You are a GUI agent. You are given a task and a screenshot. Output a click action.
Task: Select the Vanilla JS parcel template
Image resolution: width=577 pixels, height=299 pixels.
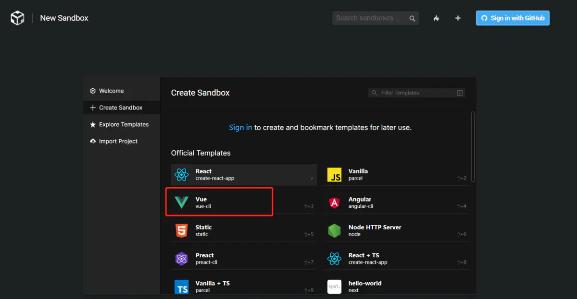397,175
